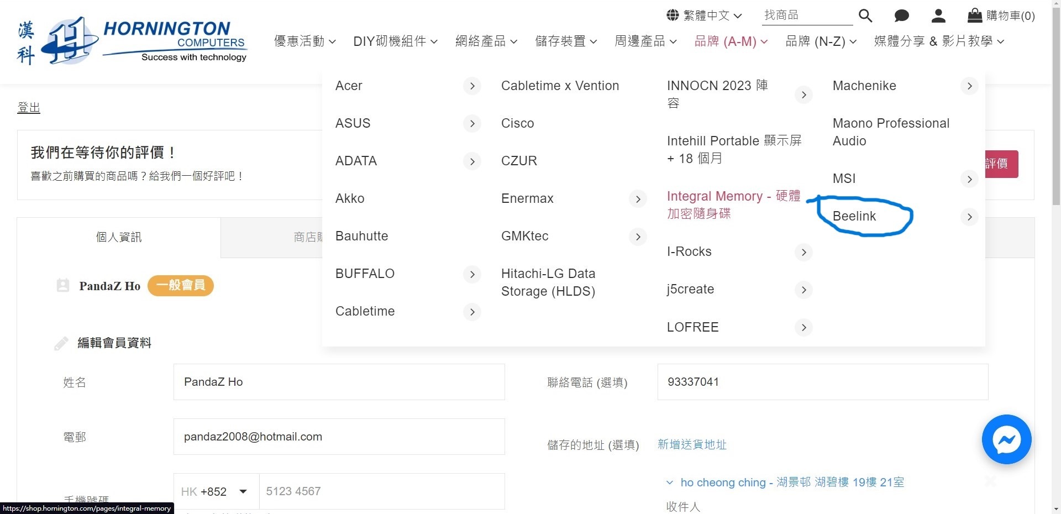Open the 網絡產品 menu
The height and width of the screenshot is (514, 1061).
[x=486, y=41]
